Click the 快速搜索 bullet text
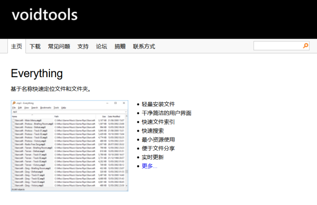 [x=153, y=131]
